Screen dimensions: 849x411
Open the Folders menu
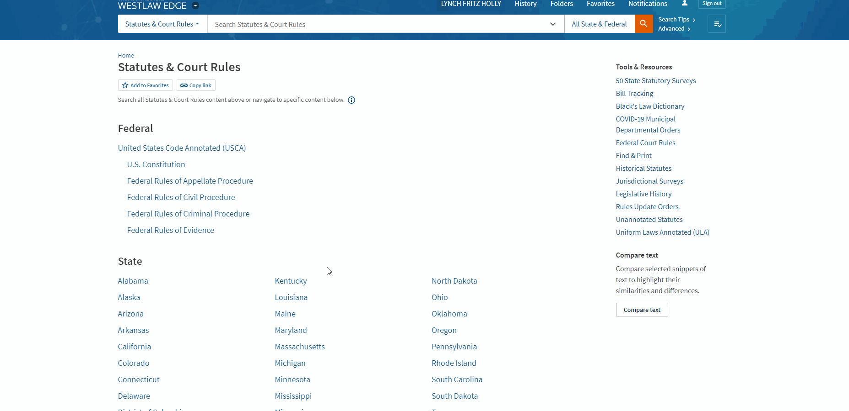562,4
